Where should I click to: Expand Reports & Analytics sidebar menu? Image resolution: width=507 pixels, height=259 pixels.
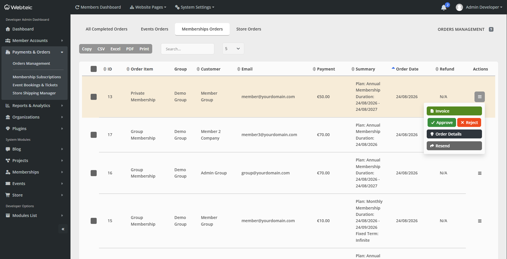point(35,106)
